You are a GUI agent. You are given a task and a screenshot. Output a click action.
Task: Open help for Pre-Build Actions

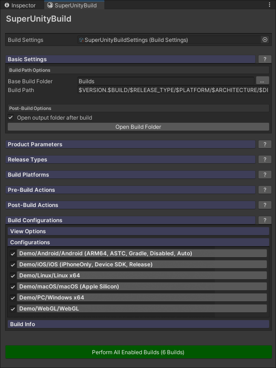coord(264,190)
